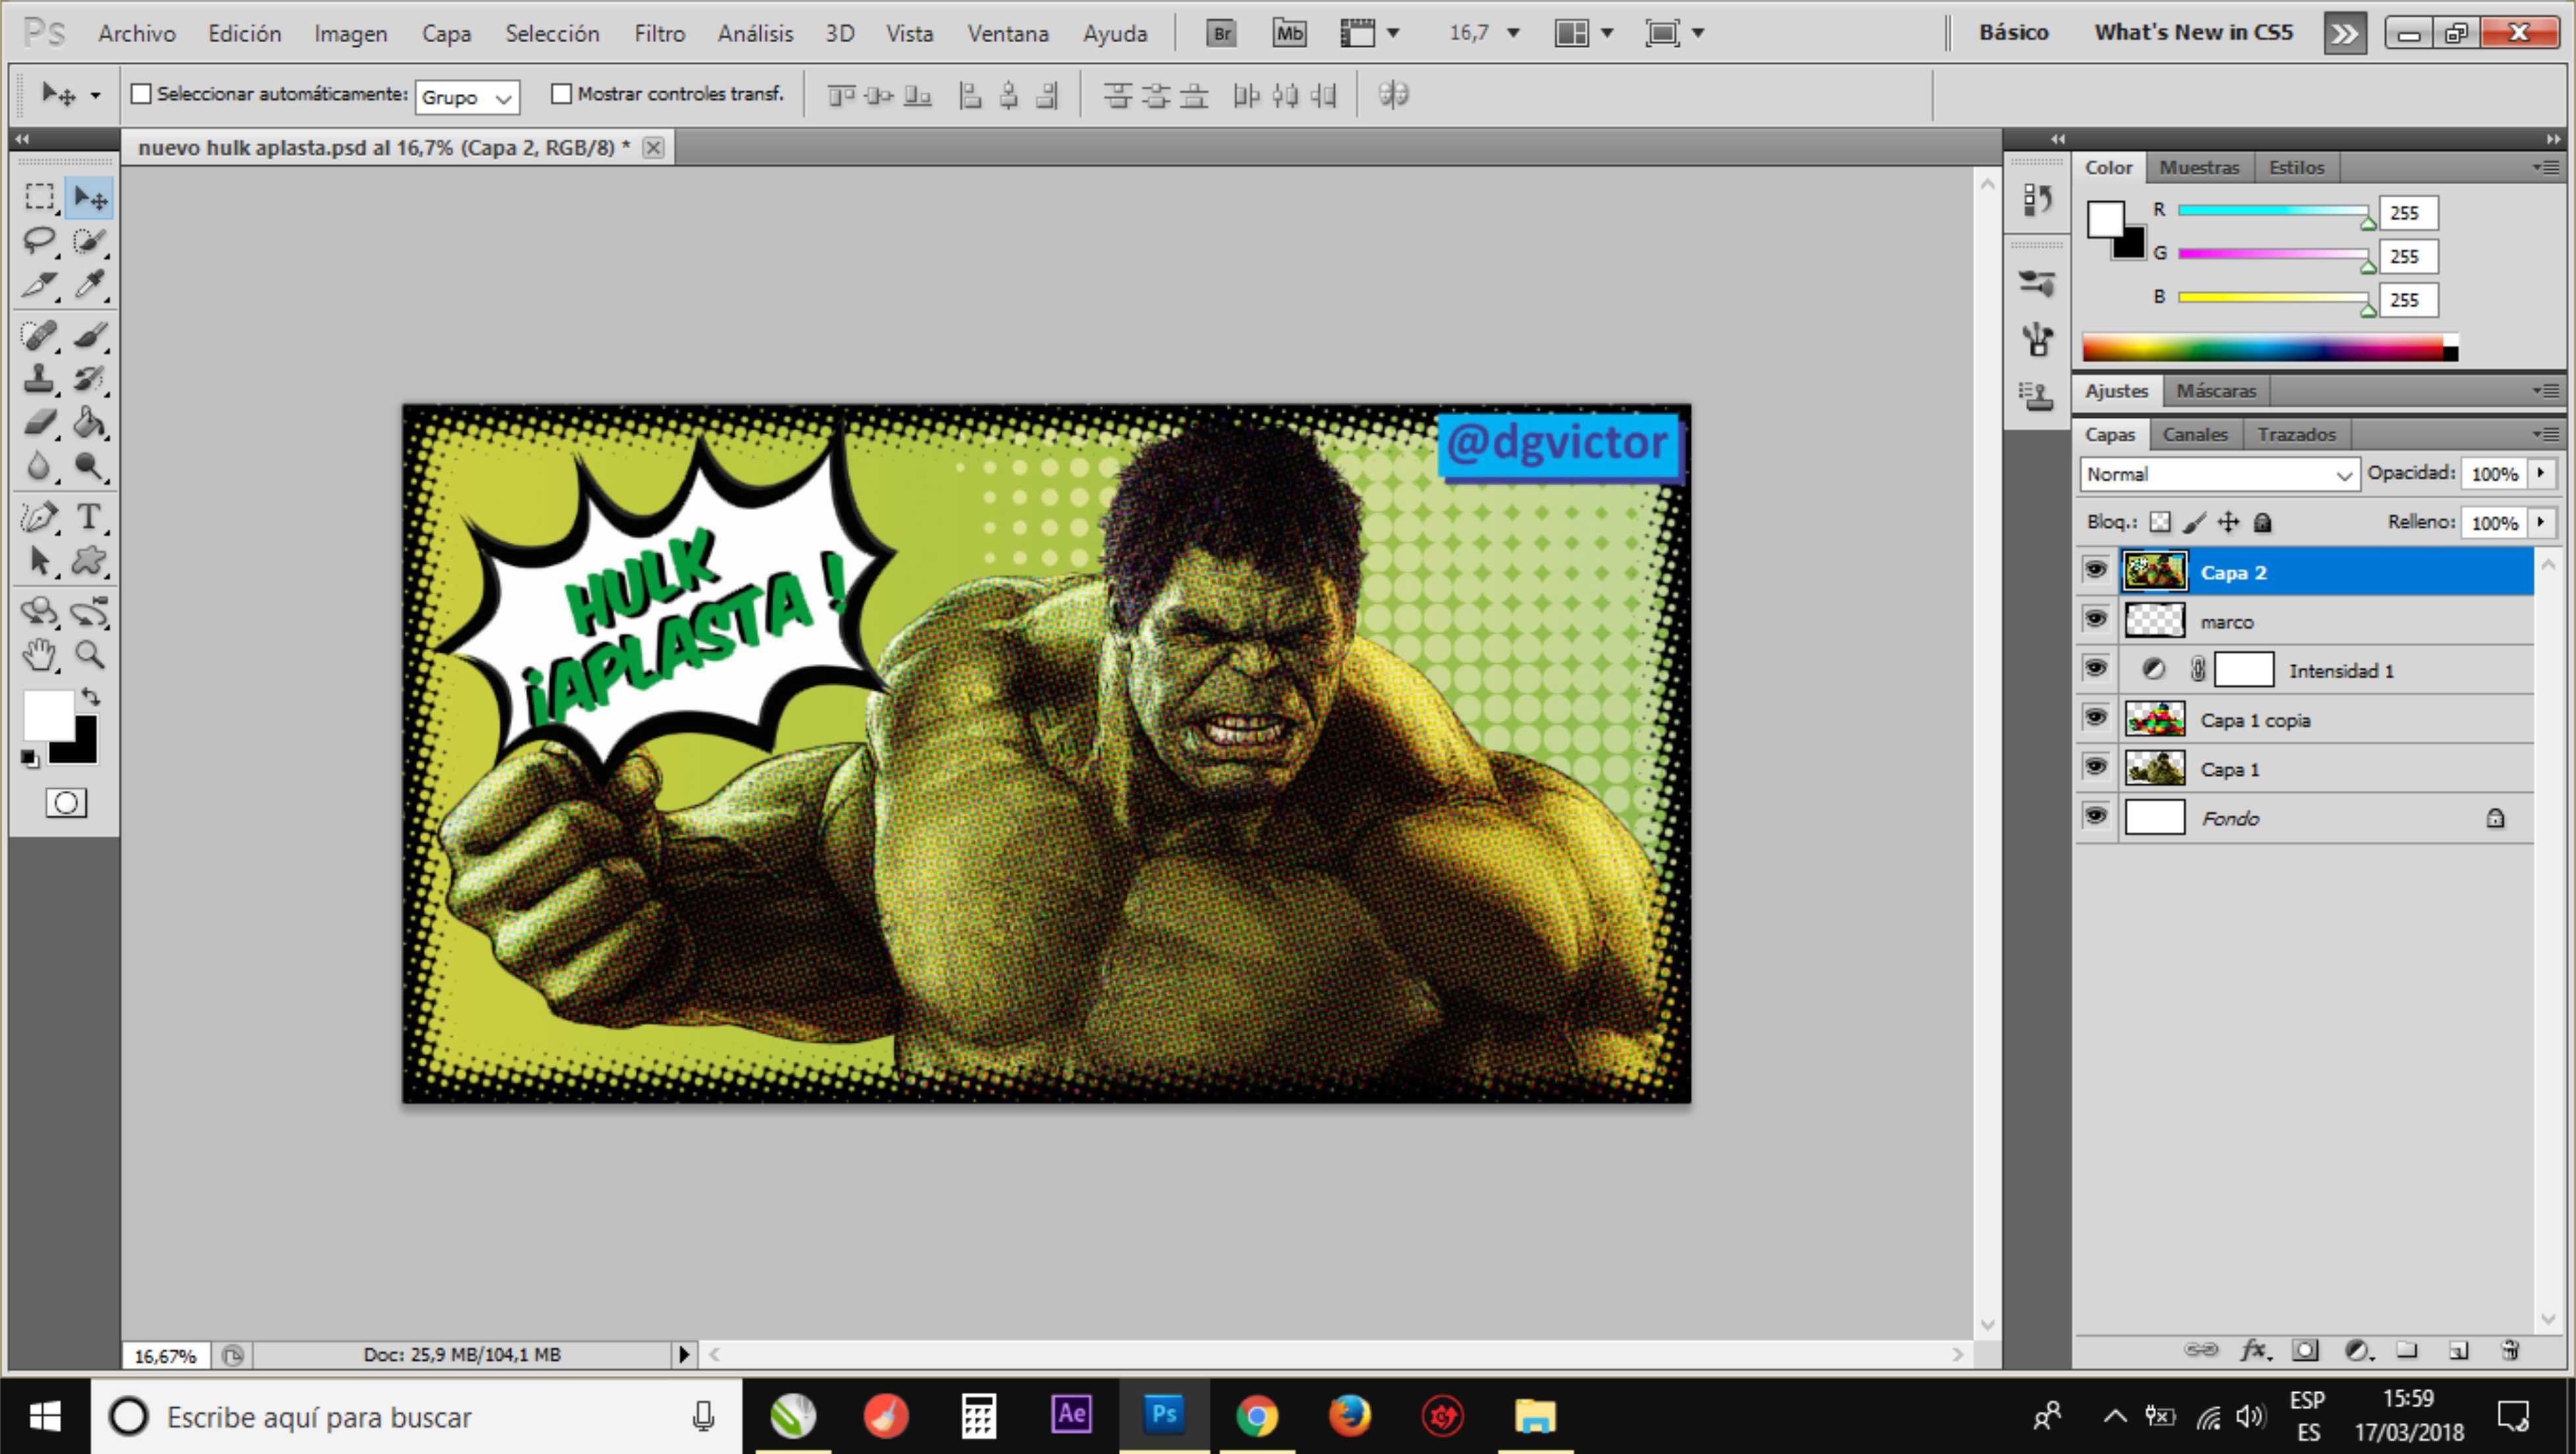This screenshot has width=2576, height=1454.
Task: Select What's New in CS5 workspace
Action: click(x=2193, y=33)
